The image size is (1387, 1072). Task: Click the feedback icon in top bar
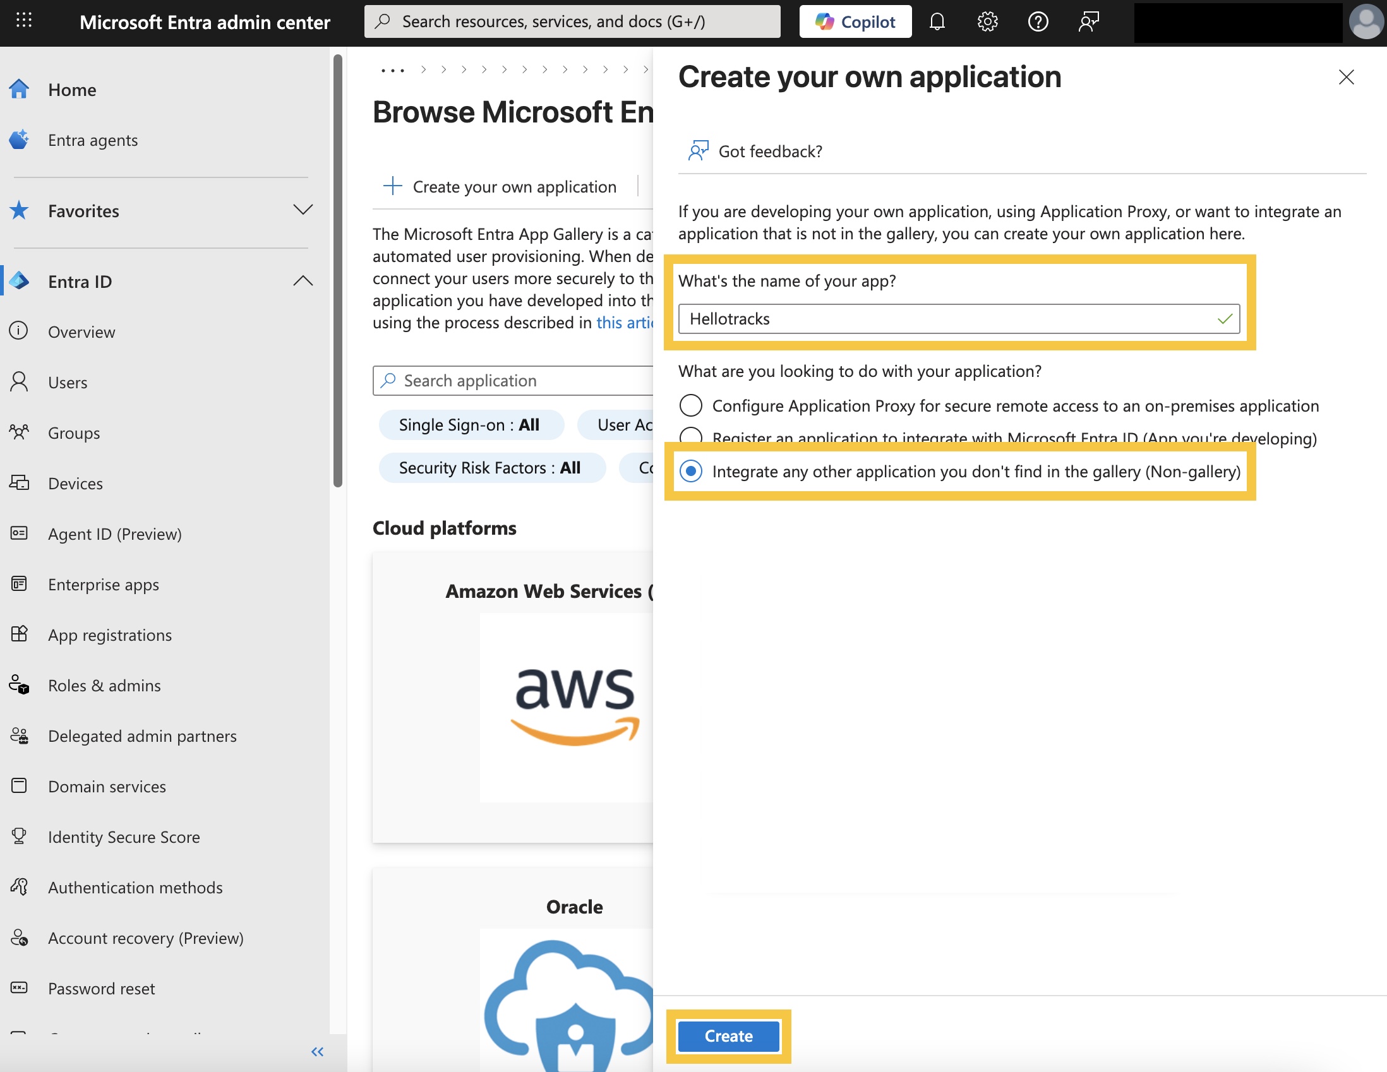click(1088, 21)
